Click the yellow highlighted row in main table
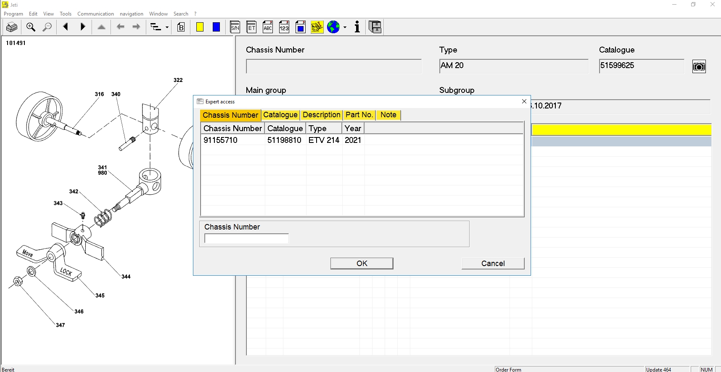The image size is (721, 372). tap(621, 130)
